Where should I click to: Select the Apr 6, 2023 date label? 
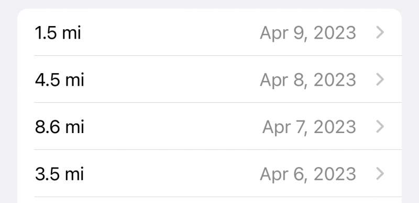pos(308,174)
